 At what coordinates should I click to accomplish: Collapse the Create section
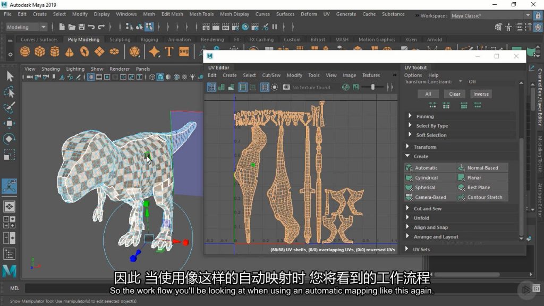pos(460,156)
